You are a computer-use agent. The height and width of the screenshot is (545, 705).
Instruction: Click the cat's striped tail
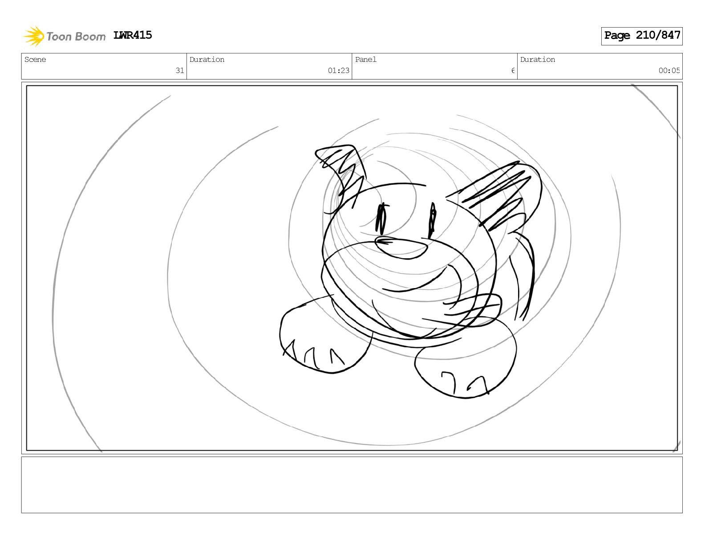tap(522, 275)
